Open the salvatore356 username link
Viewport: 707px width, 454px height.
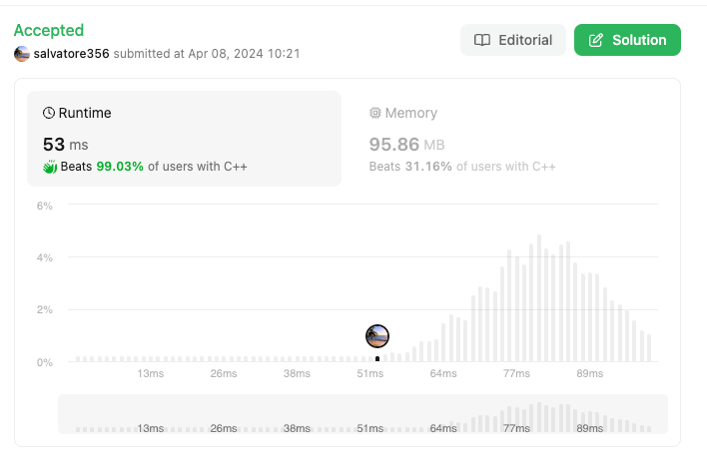tap(71, 54)
